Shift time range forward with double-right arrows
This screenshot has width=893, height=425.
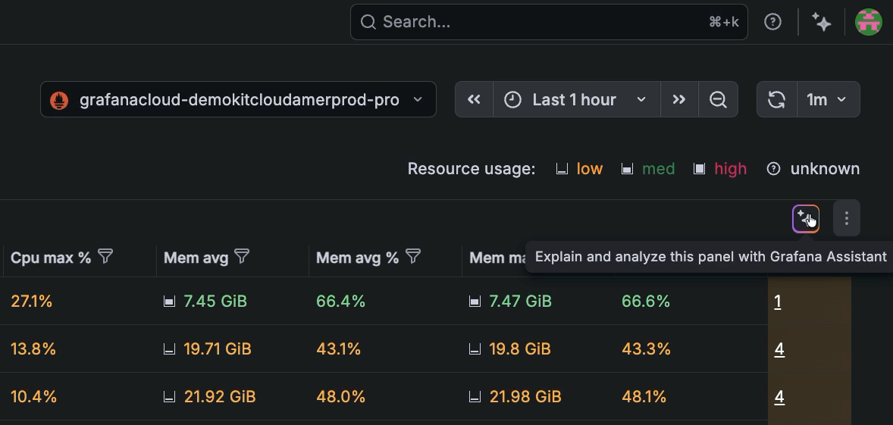(x=679, y=99)
